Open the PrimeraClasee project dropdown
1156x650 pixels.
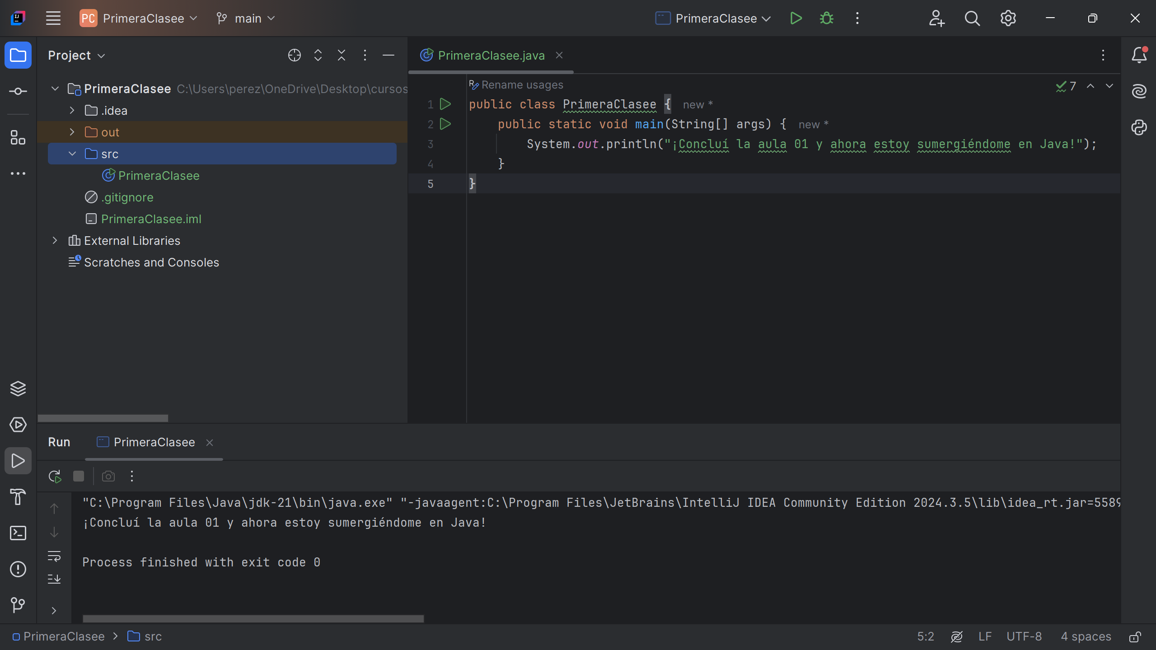(139, 19)
